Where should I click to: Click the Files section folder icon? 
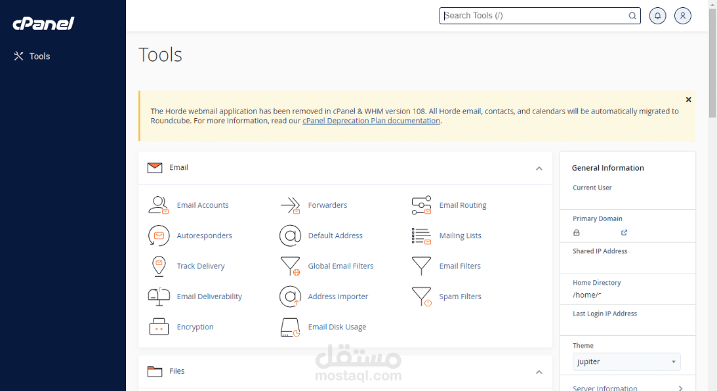pyautogui.click(x=155, y=371)
